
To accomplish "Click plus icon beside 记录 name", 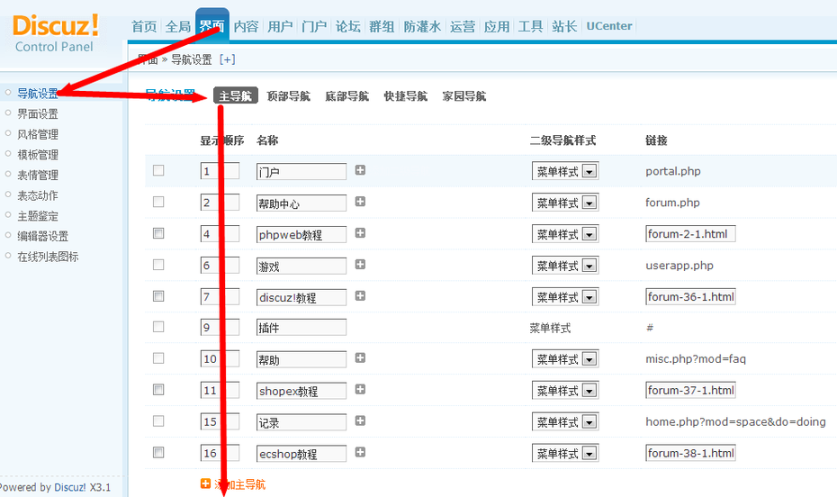I will coord(360,421).
